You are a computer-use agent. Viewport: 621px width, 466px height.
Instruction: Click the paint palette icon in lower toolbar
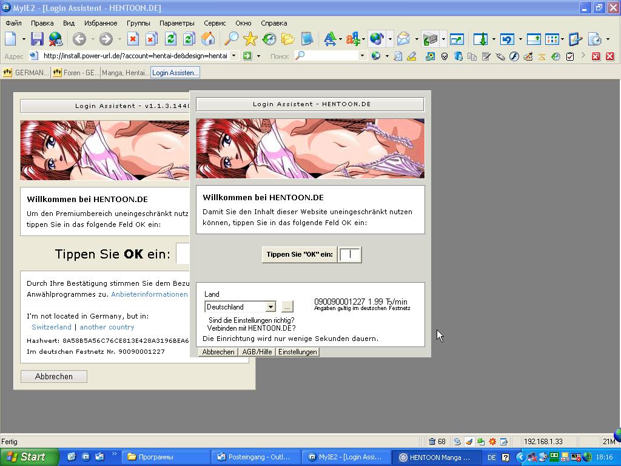click(x=528, y=56)
